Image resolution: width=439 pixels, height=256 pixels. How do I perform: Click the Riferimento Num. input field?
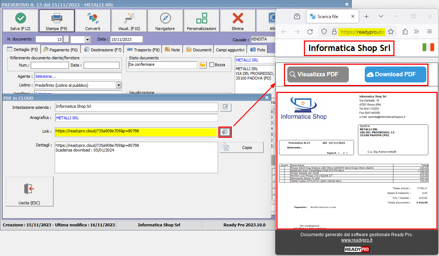point(50,65)
